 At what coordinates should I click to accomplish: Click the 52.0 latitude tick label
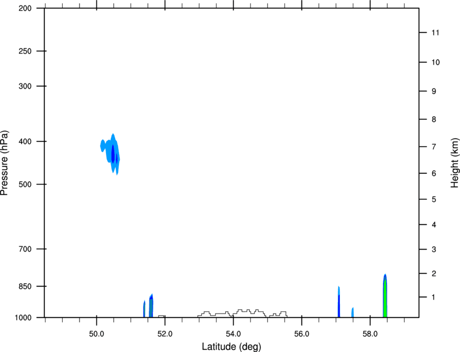(165, 334)
